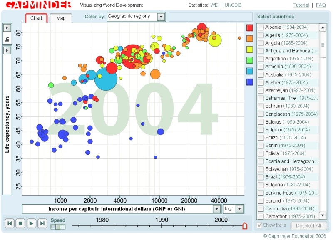Select Antigua and Barbuda in country list
Viewport: 333px width, 240px height.
point(288,51)
